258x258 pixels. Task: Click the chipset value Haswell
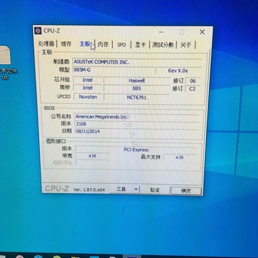(x=137, y=81)
